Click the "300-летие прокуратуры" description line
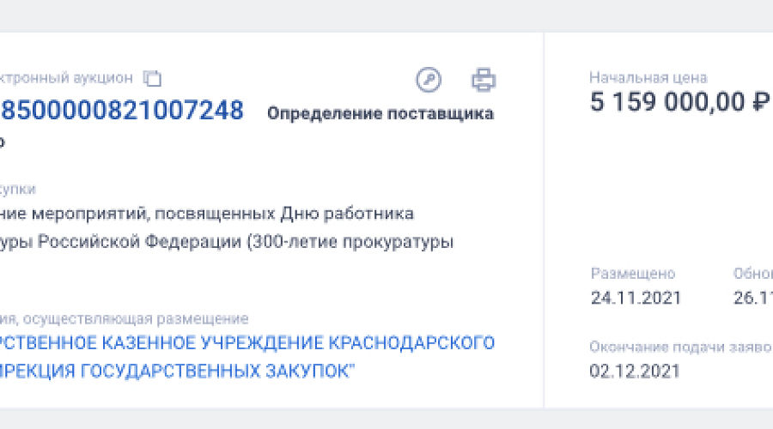773x429 pixels. pos(226,241)
